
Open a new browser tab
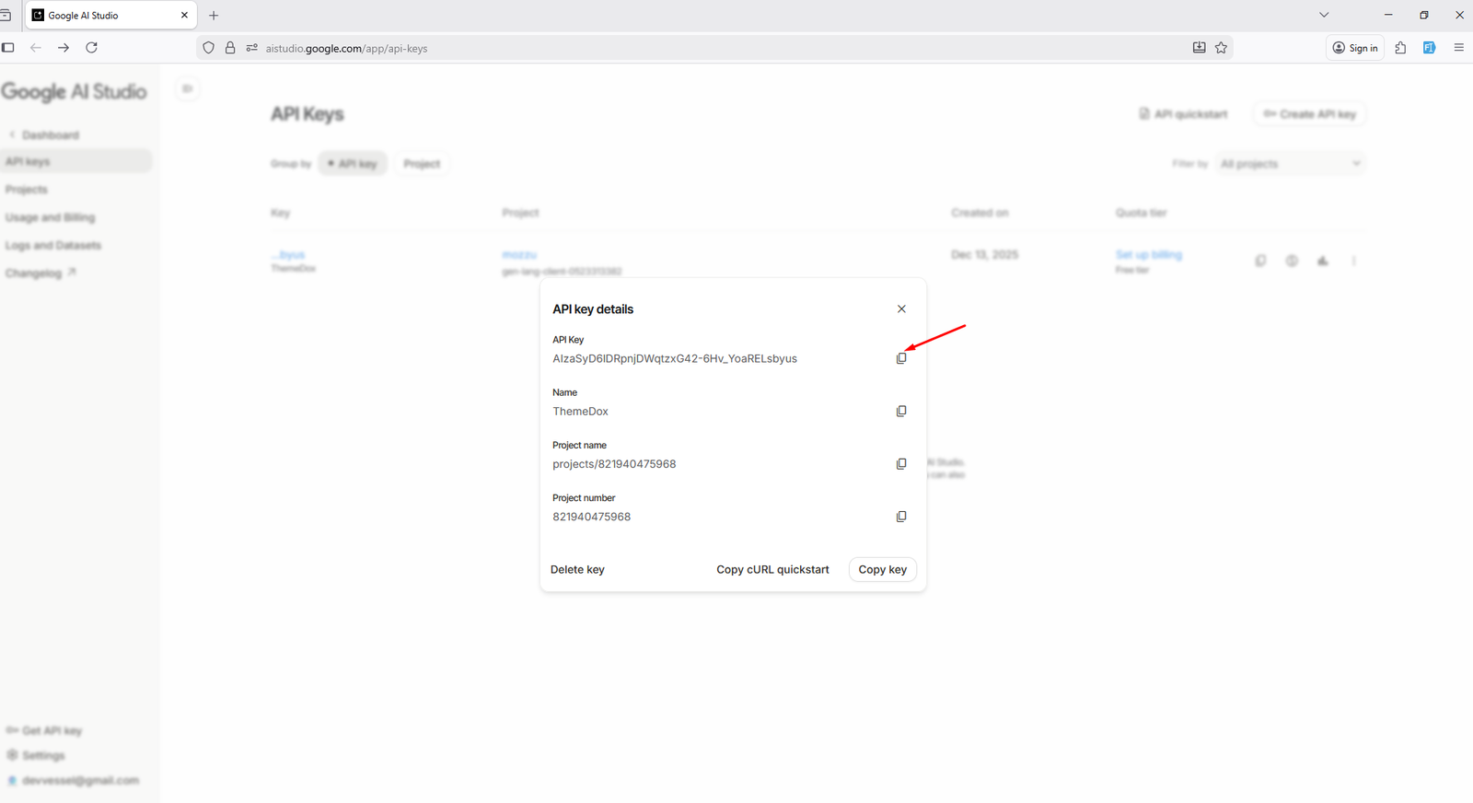214,16
